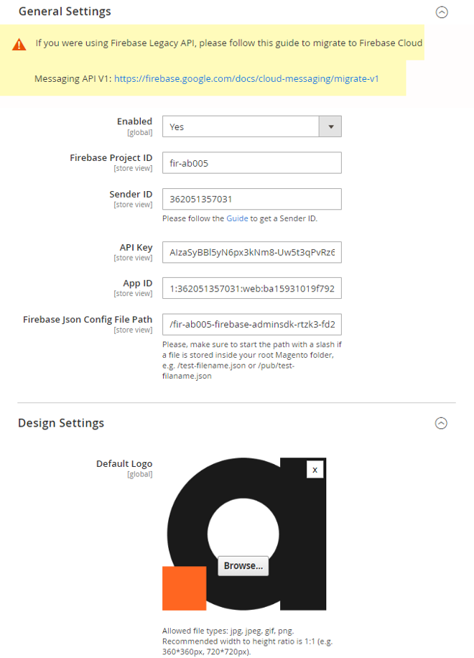Image resolution: width=474 pixels, height=658 pixels.
Task: Open the Enabled dropdown set to Yes
Action: tap(251, 126)
